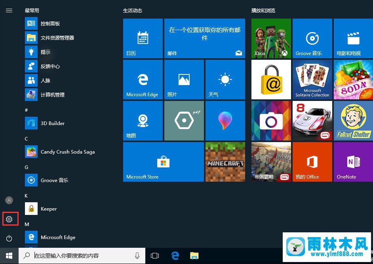
Task: Click the 最常用 section heading
Action: pyautogui.click(x=32, y=10)
